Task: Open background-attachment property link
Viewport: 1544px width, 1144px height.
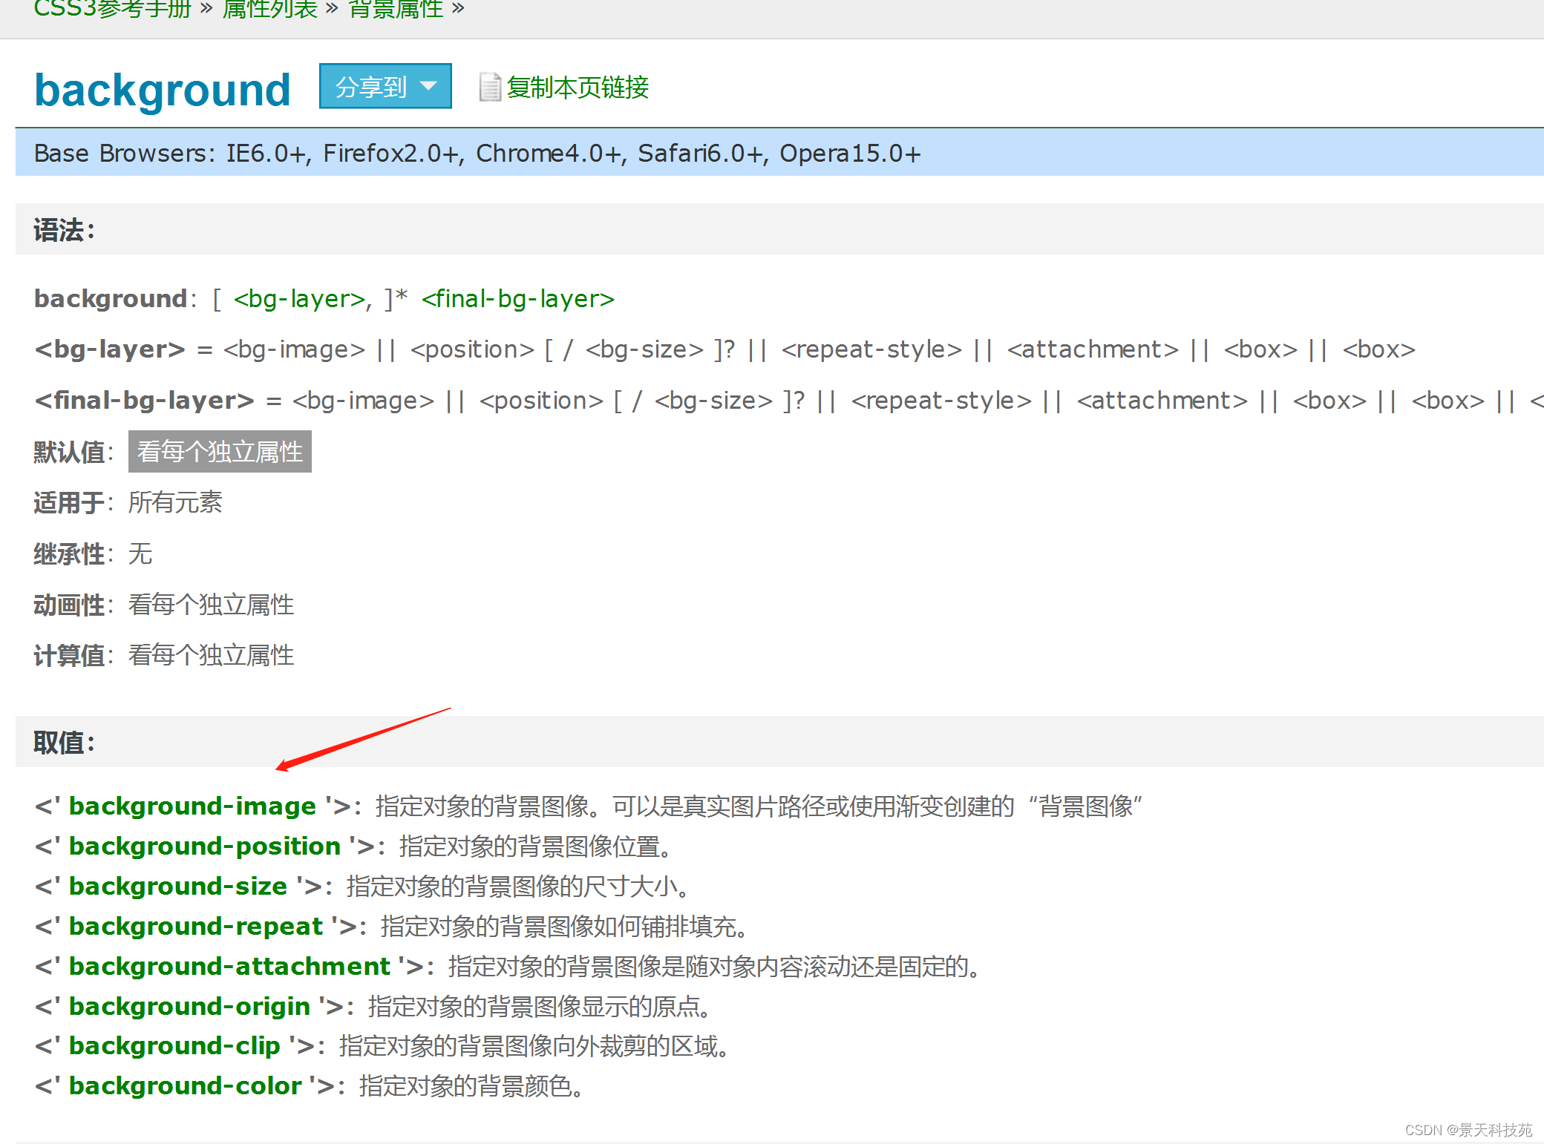Action: pos(229,966)
